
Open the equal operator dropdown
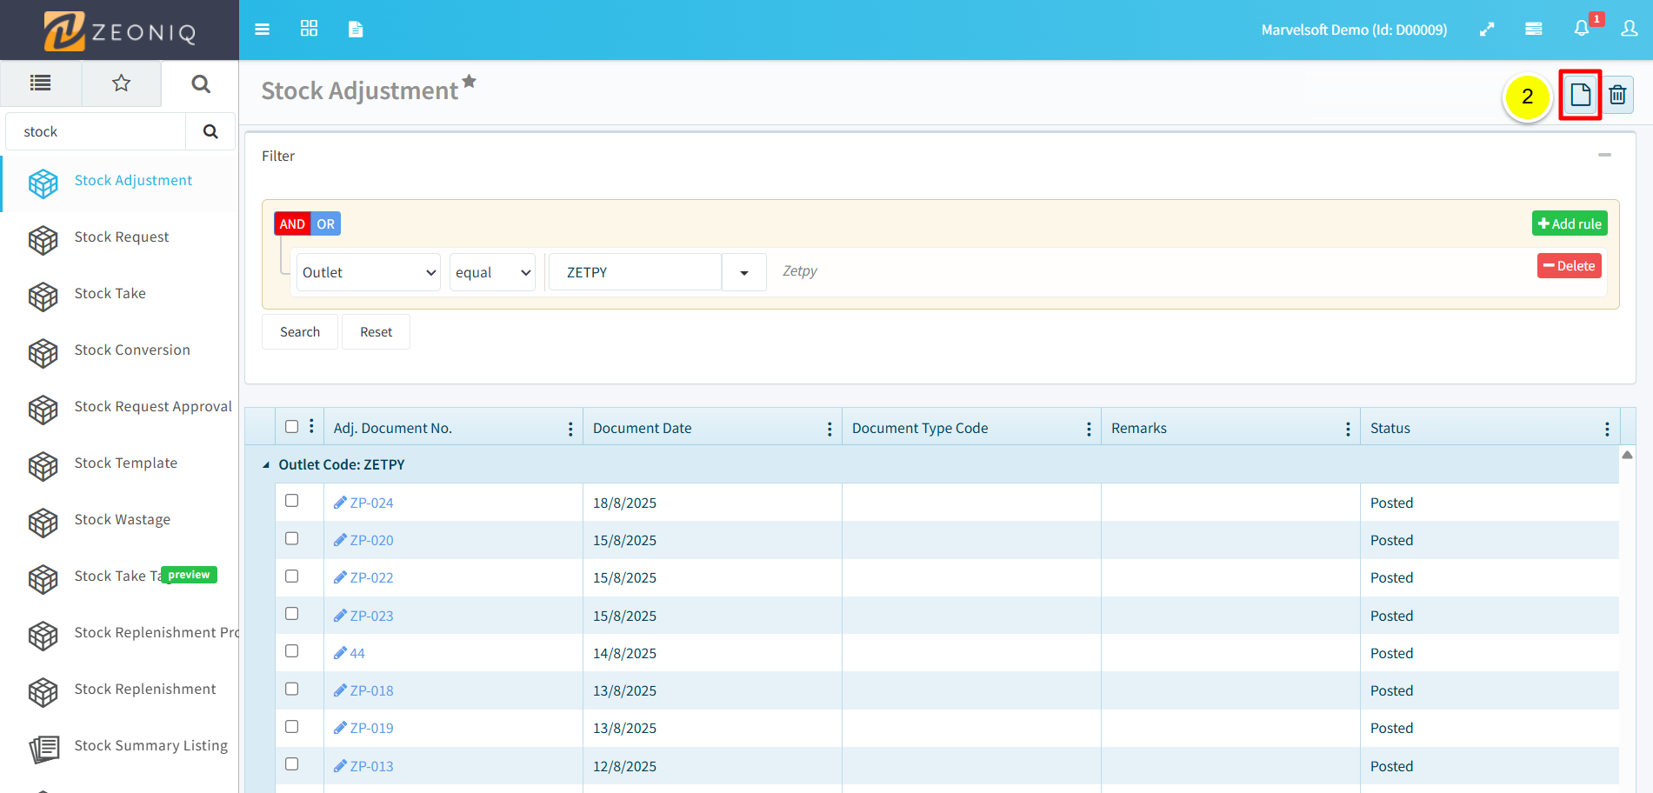pyautogui.click(x=492, y=272)
